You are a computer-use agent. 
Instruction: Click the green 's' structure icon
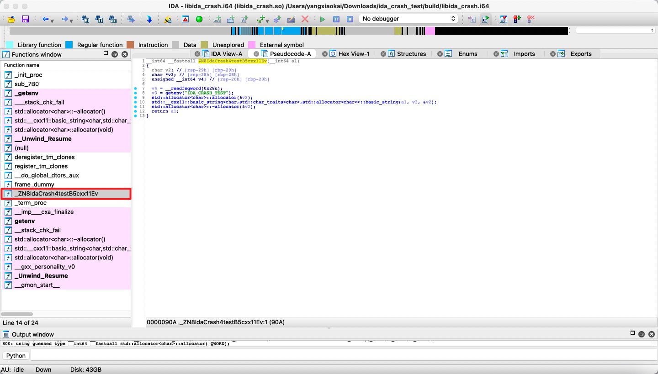pos(260,19)
